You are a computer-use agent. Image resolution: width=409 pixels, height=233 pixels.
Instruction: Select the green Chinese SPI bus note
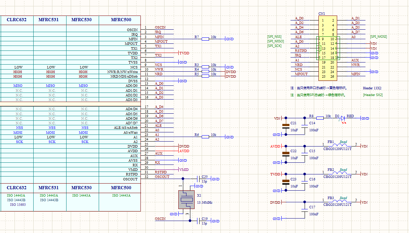(318, 95)
